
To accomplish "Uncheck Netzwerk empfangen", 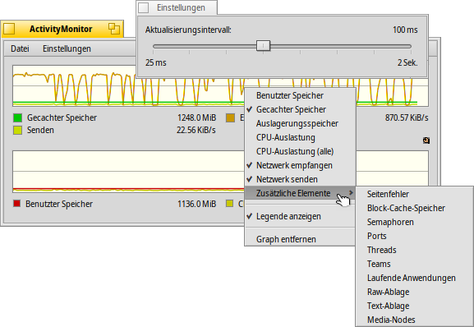I will pyautogui.click(x=300, y=165).
